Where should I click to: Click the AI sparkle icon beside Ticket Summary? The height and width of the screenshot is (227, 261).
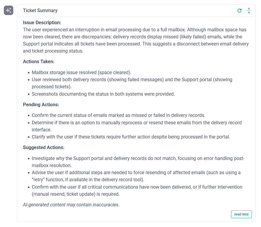point(9,11)
